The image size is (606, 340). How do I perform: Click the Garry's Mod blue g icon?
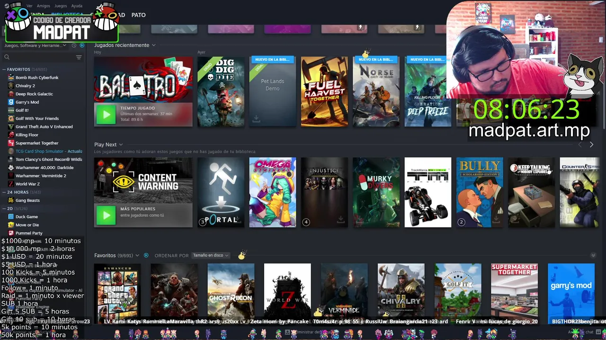click(x=11, y=102)
